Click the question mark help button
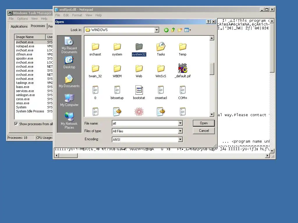 point(208,22)
